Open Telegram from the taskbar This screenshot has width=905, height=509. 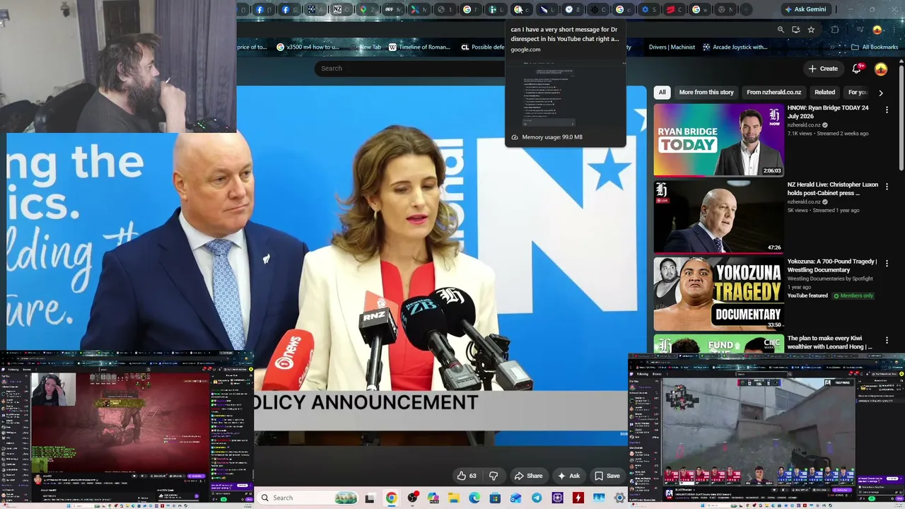coord(537,498)
